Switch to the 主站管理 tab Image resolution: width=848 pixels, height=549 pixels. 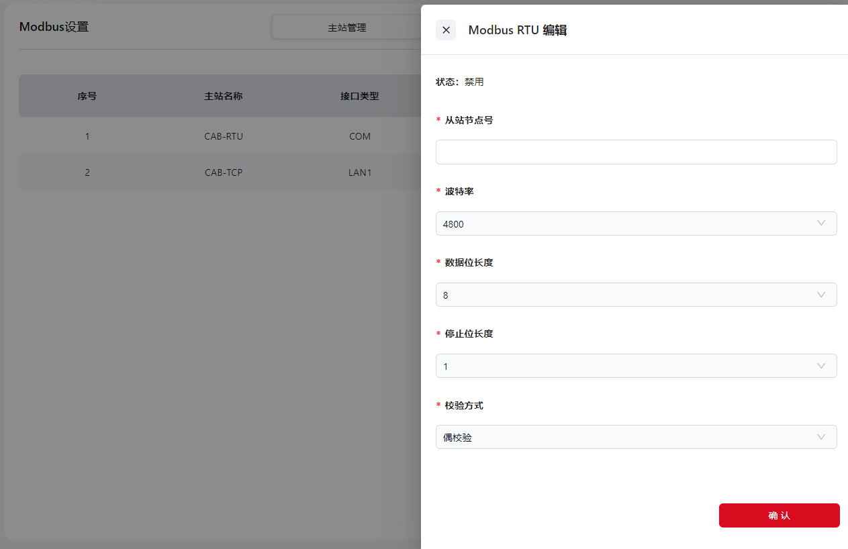point(346,28)
